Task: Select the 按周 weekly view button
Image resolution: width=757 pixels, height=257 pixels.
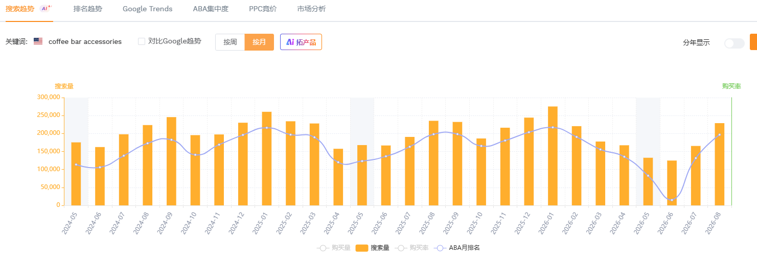Action: point(230,42)
